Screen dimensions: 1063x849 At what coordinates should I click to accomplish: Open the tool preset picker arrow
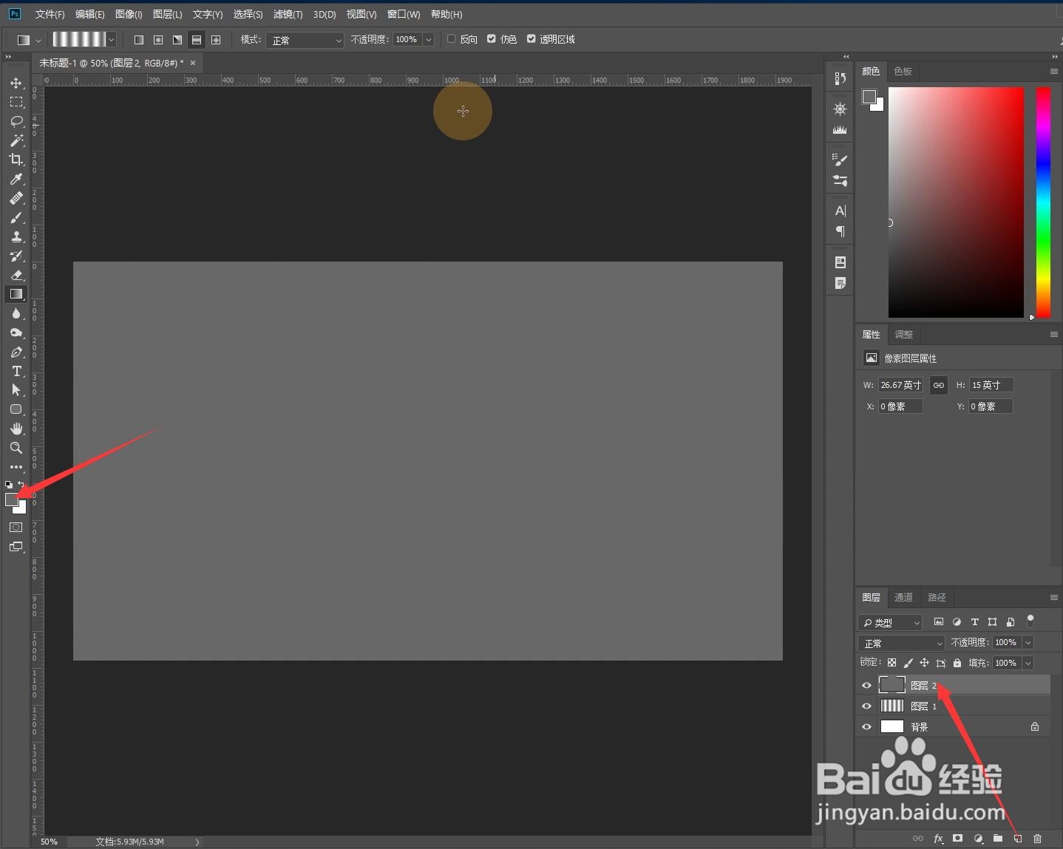[x=38, y=40]
